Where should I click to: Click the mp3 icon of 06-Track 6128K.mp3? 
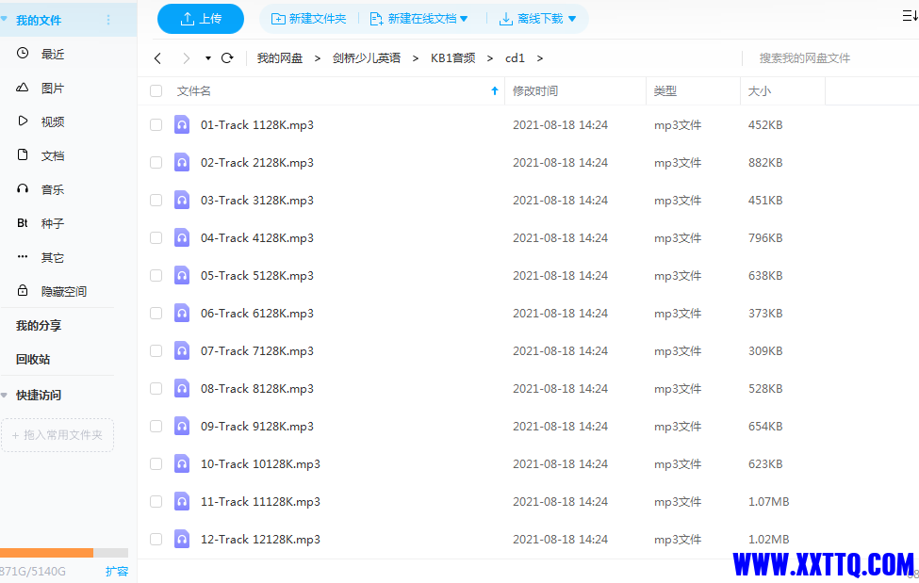[x=182, y=313]
